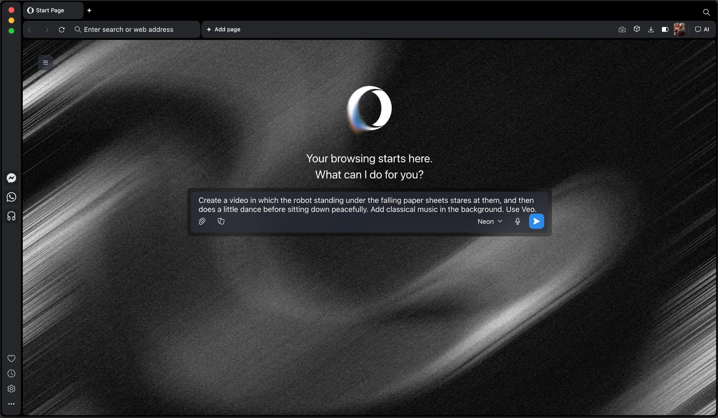Image resolution: width=718 pixels, height=418 pixels.
Task: Click the paperclip attach file icon
Action: point(202,221)
